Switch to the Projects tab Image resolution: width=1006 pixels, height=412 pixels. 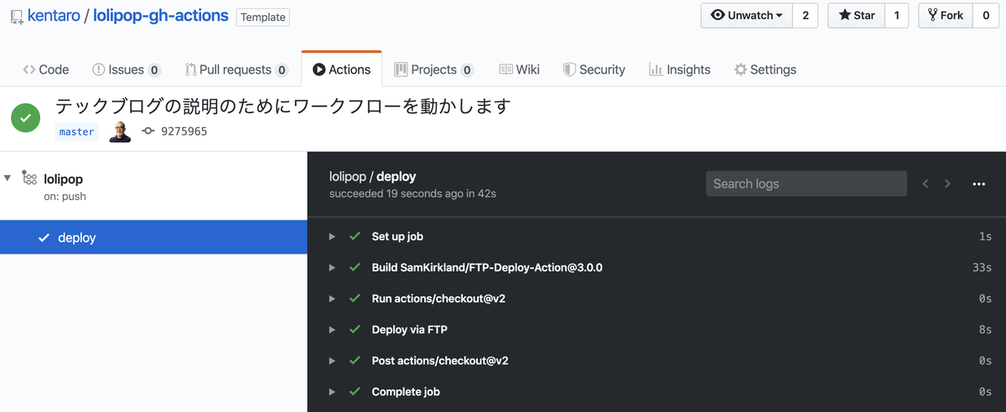click(433, 70)
